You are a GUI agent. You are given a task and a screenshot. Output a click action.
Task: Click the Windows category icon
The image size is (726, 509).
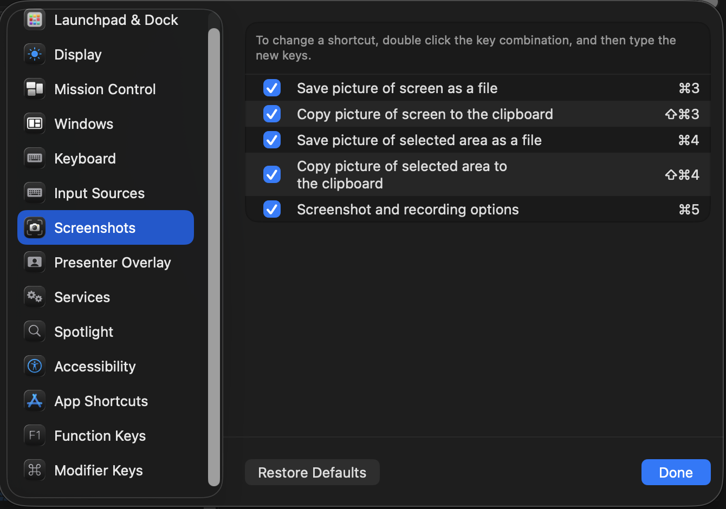[35, 124]
